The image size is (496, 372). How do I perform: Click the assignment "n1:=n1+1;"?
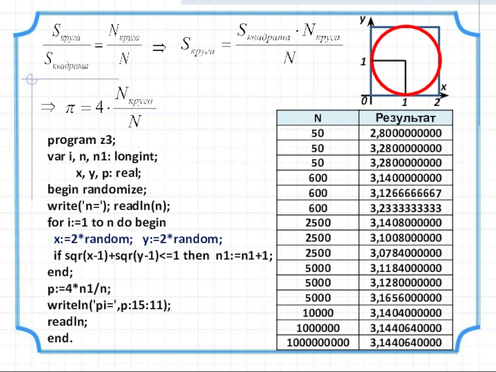[244, 255]
